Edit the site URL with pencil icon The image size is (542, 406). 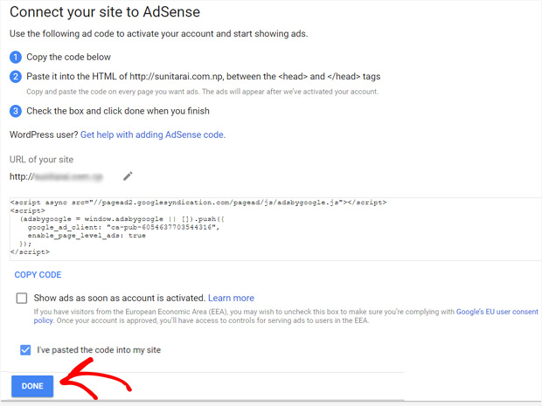click(128, 176)
